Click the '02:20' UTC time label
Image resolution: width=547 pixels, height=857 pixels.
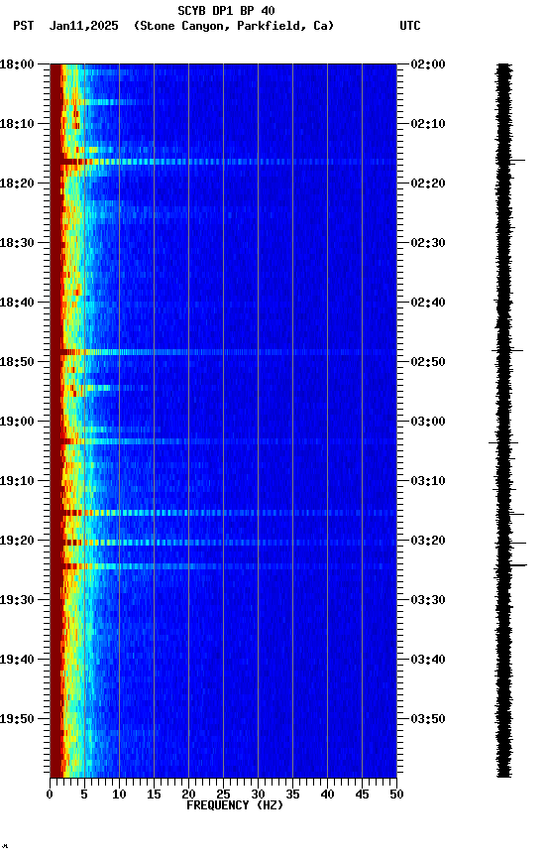coord(428,184)
